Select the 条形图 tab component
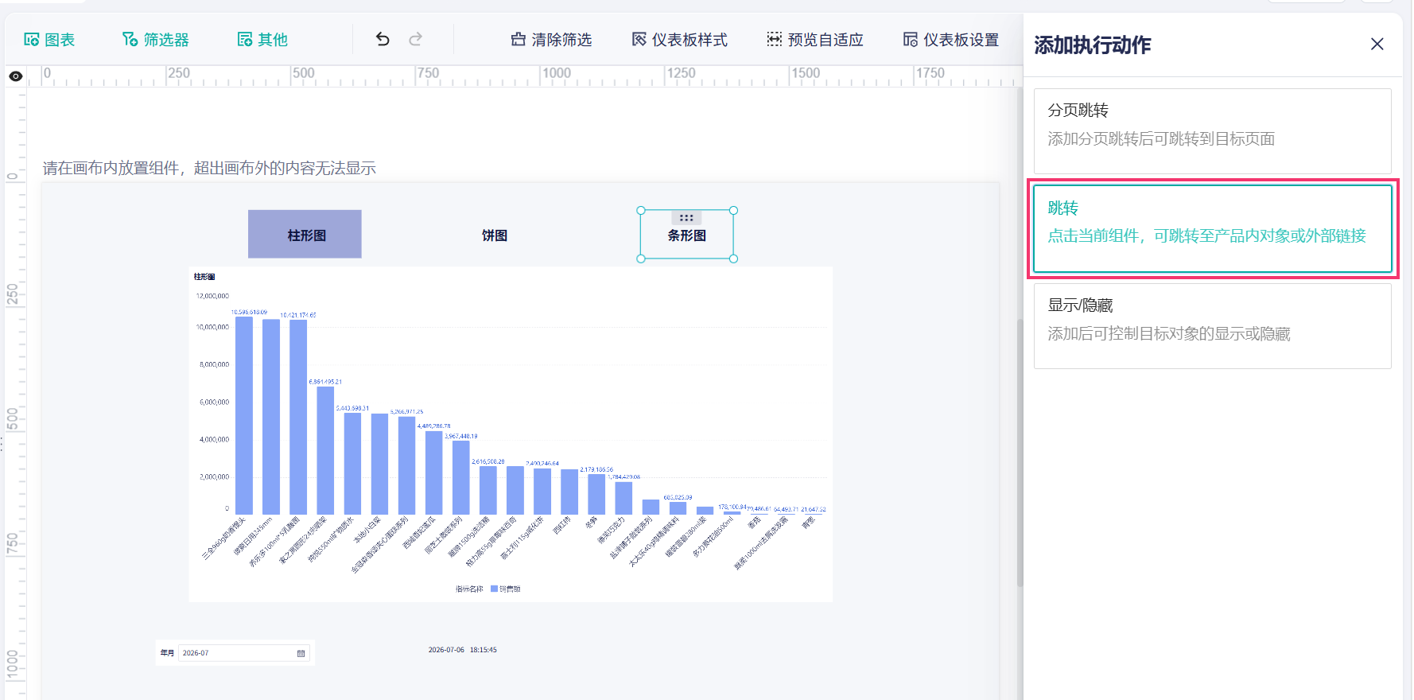Screen dimensions: 1414x700 (x=687, y=235)
